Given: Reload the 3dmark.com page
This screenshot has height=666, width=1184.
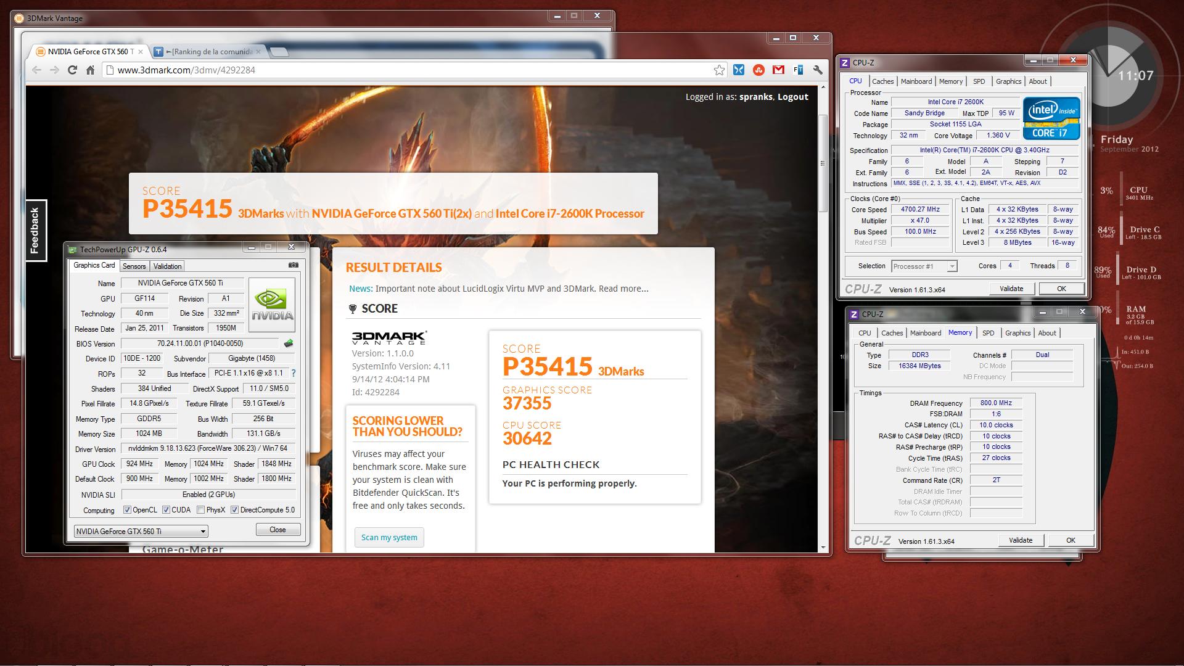Looking at the screenshot, I should point(72,70).
